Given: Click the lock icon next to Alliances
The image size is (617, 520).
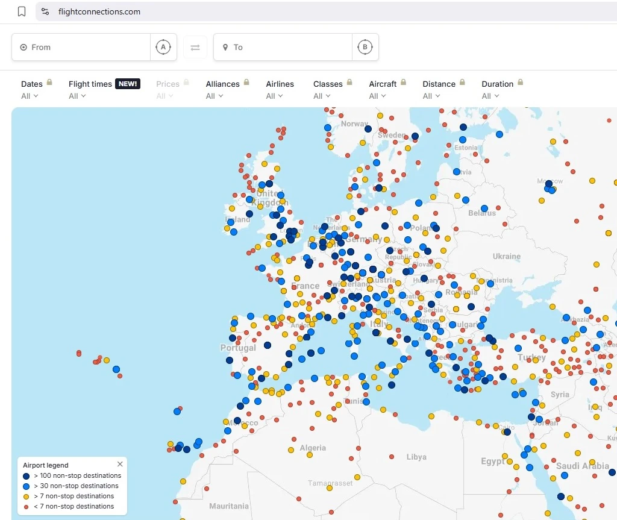Looking at the screenshot, I should [246, 83].
